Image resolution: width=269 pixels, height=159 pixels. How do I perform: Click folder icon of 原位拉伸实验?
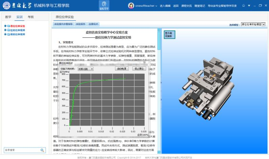click(8, 26)
